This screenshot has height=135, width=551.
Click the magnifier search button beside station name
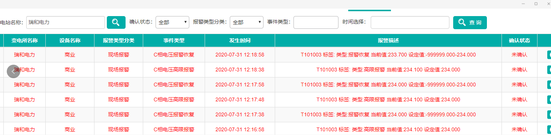tap(116, 22)
